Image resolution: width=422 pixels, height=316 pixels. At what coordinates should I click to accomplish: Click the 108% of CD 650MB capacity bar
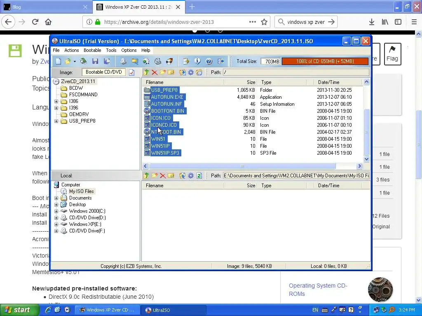coord(325,61)
